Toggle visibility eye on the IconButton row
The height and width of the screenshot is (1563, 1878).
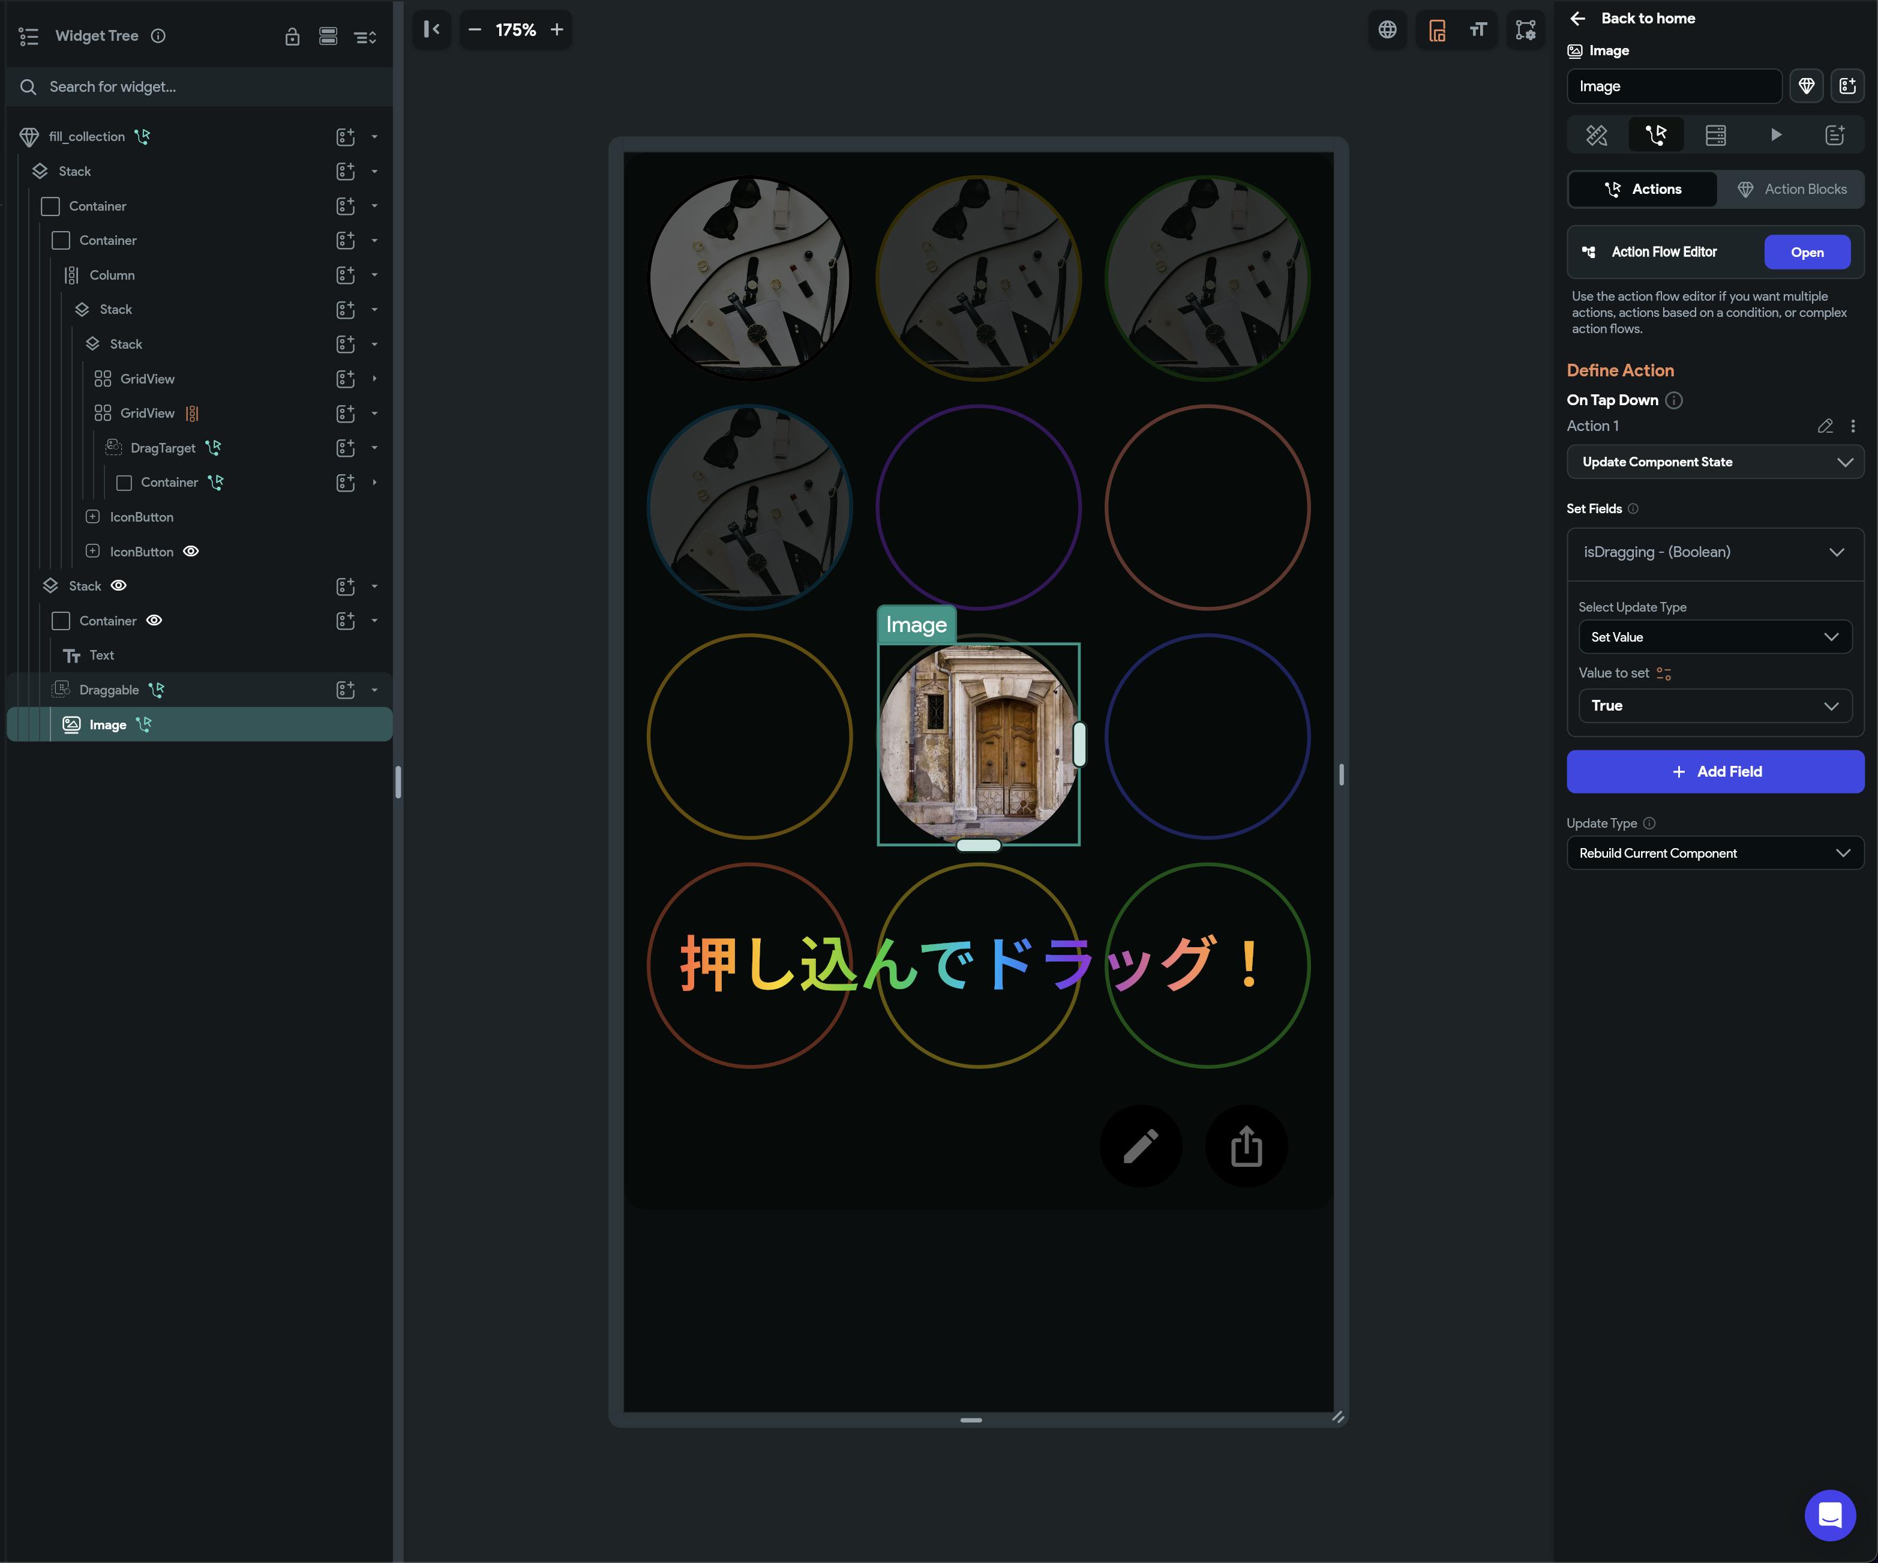(x=190, y=551)
